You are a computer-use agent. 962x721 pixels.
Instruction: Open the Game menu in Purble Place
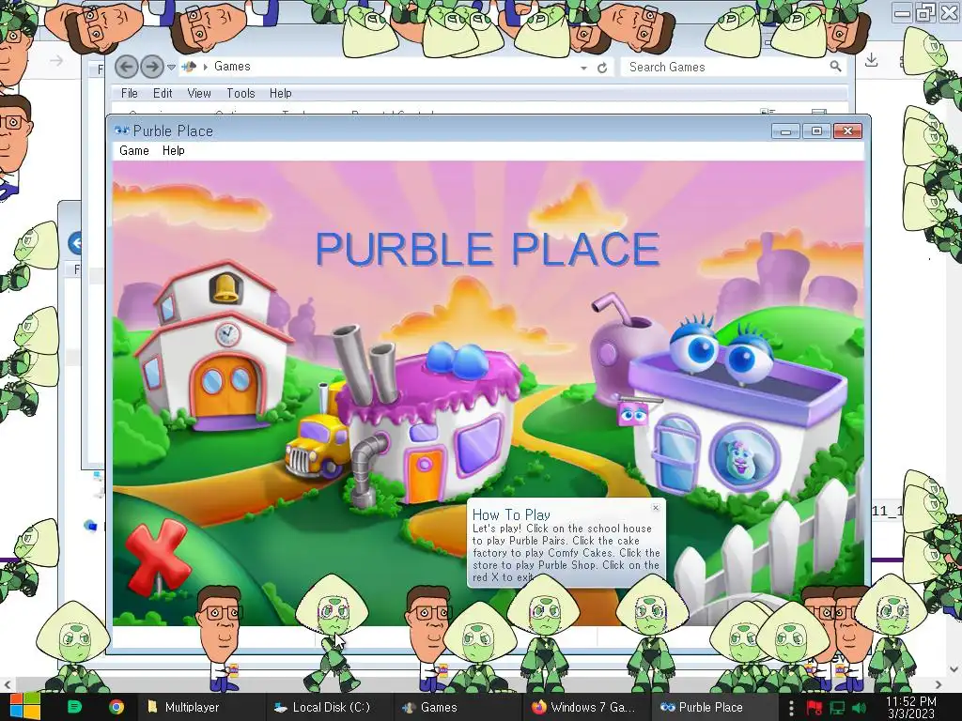134,151
